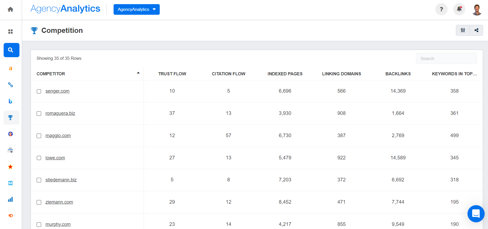This screenshot has height=229, width=488.
Task: Open the user profile avatar menu
Action: (477, 10)
